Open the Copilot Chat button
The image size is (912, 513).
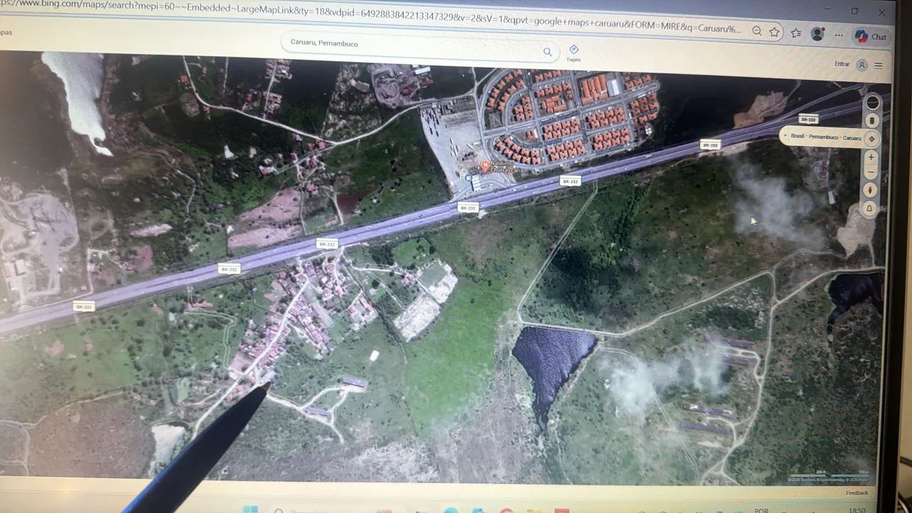click(871, 36)
